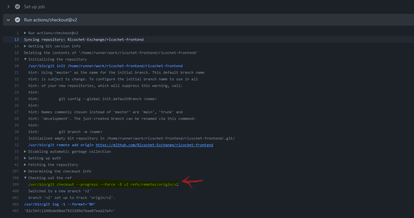Viewport: 414px width, 218px height.
Task: Click the "hint: Using 'master' as the name" line
Action: [x=116, y=72]
